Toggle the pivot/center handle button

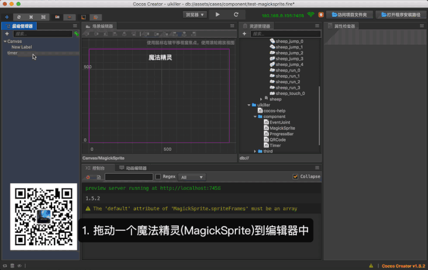point(57,17)
